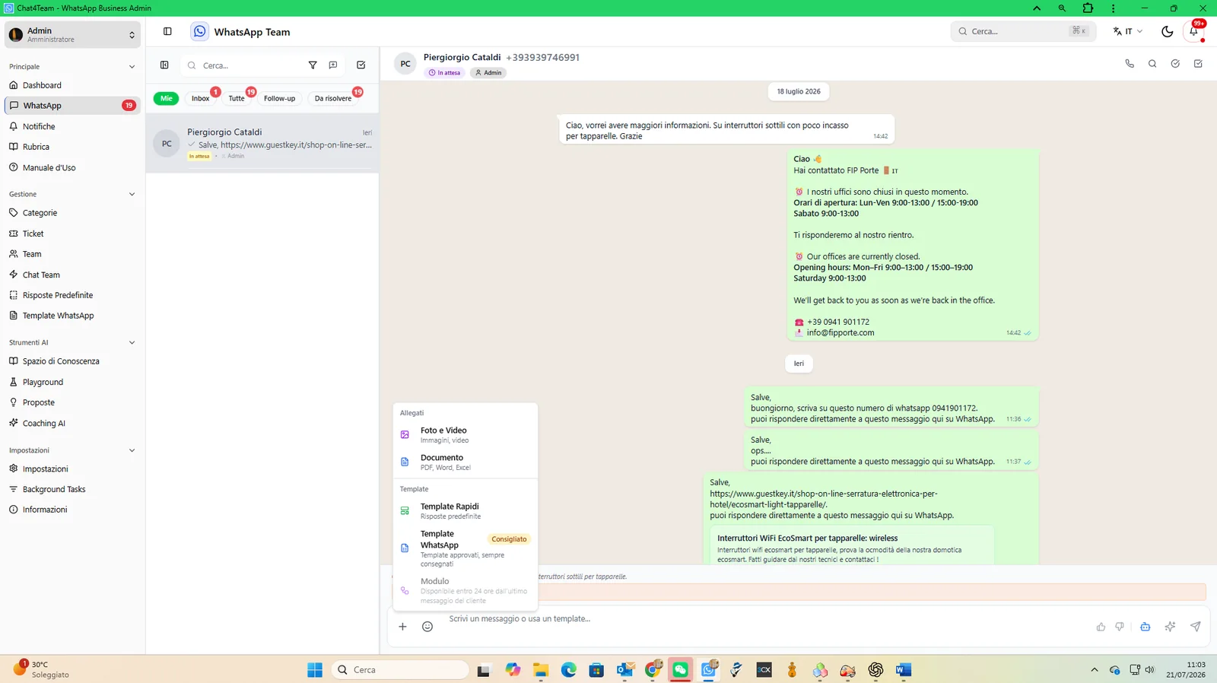This screenshot has height=683, width=1217.
Task: Select the Inbox tab
Action: click(201, 98)
